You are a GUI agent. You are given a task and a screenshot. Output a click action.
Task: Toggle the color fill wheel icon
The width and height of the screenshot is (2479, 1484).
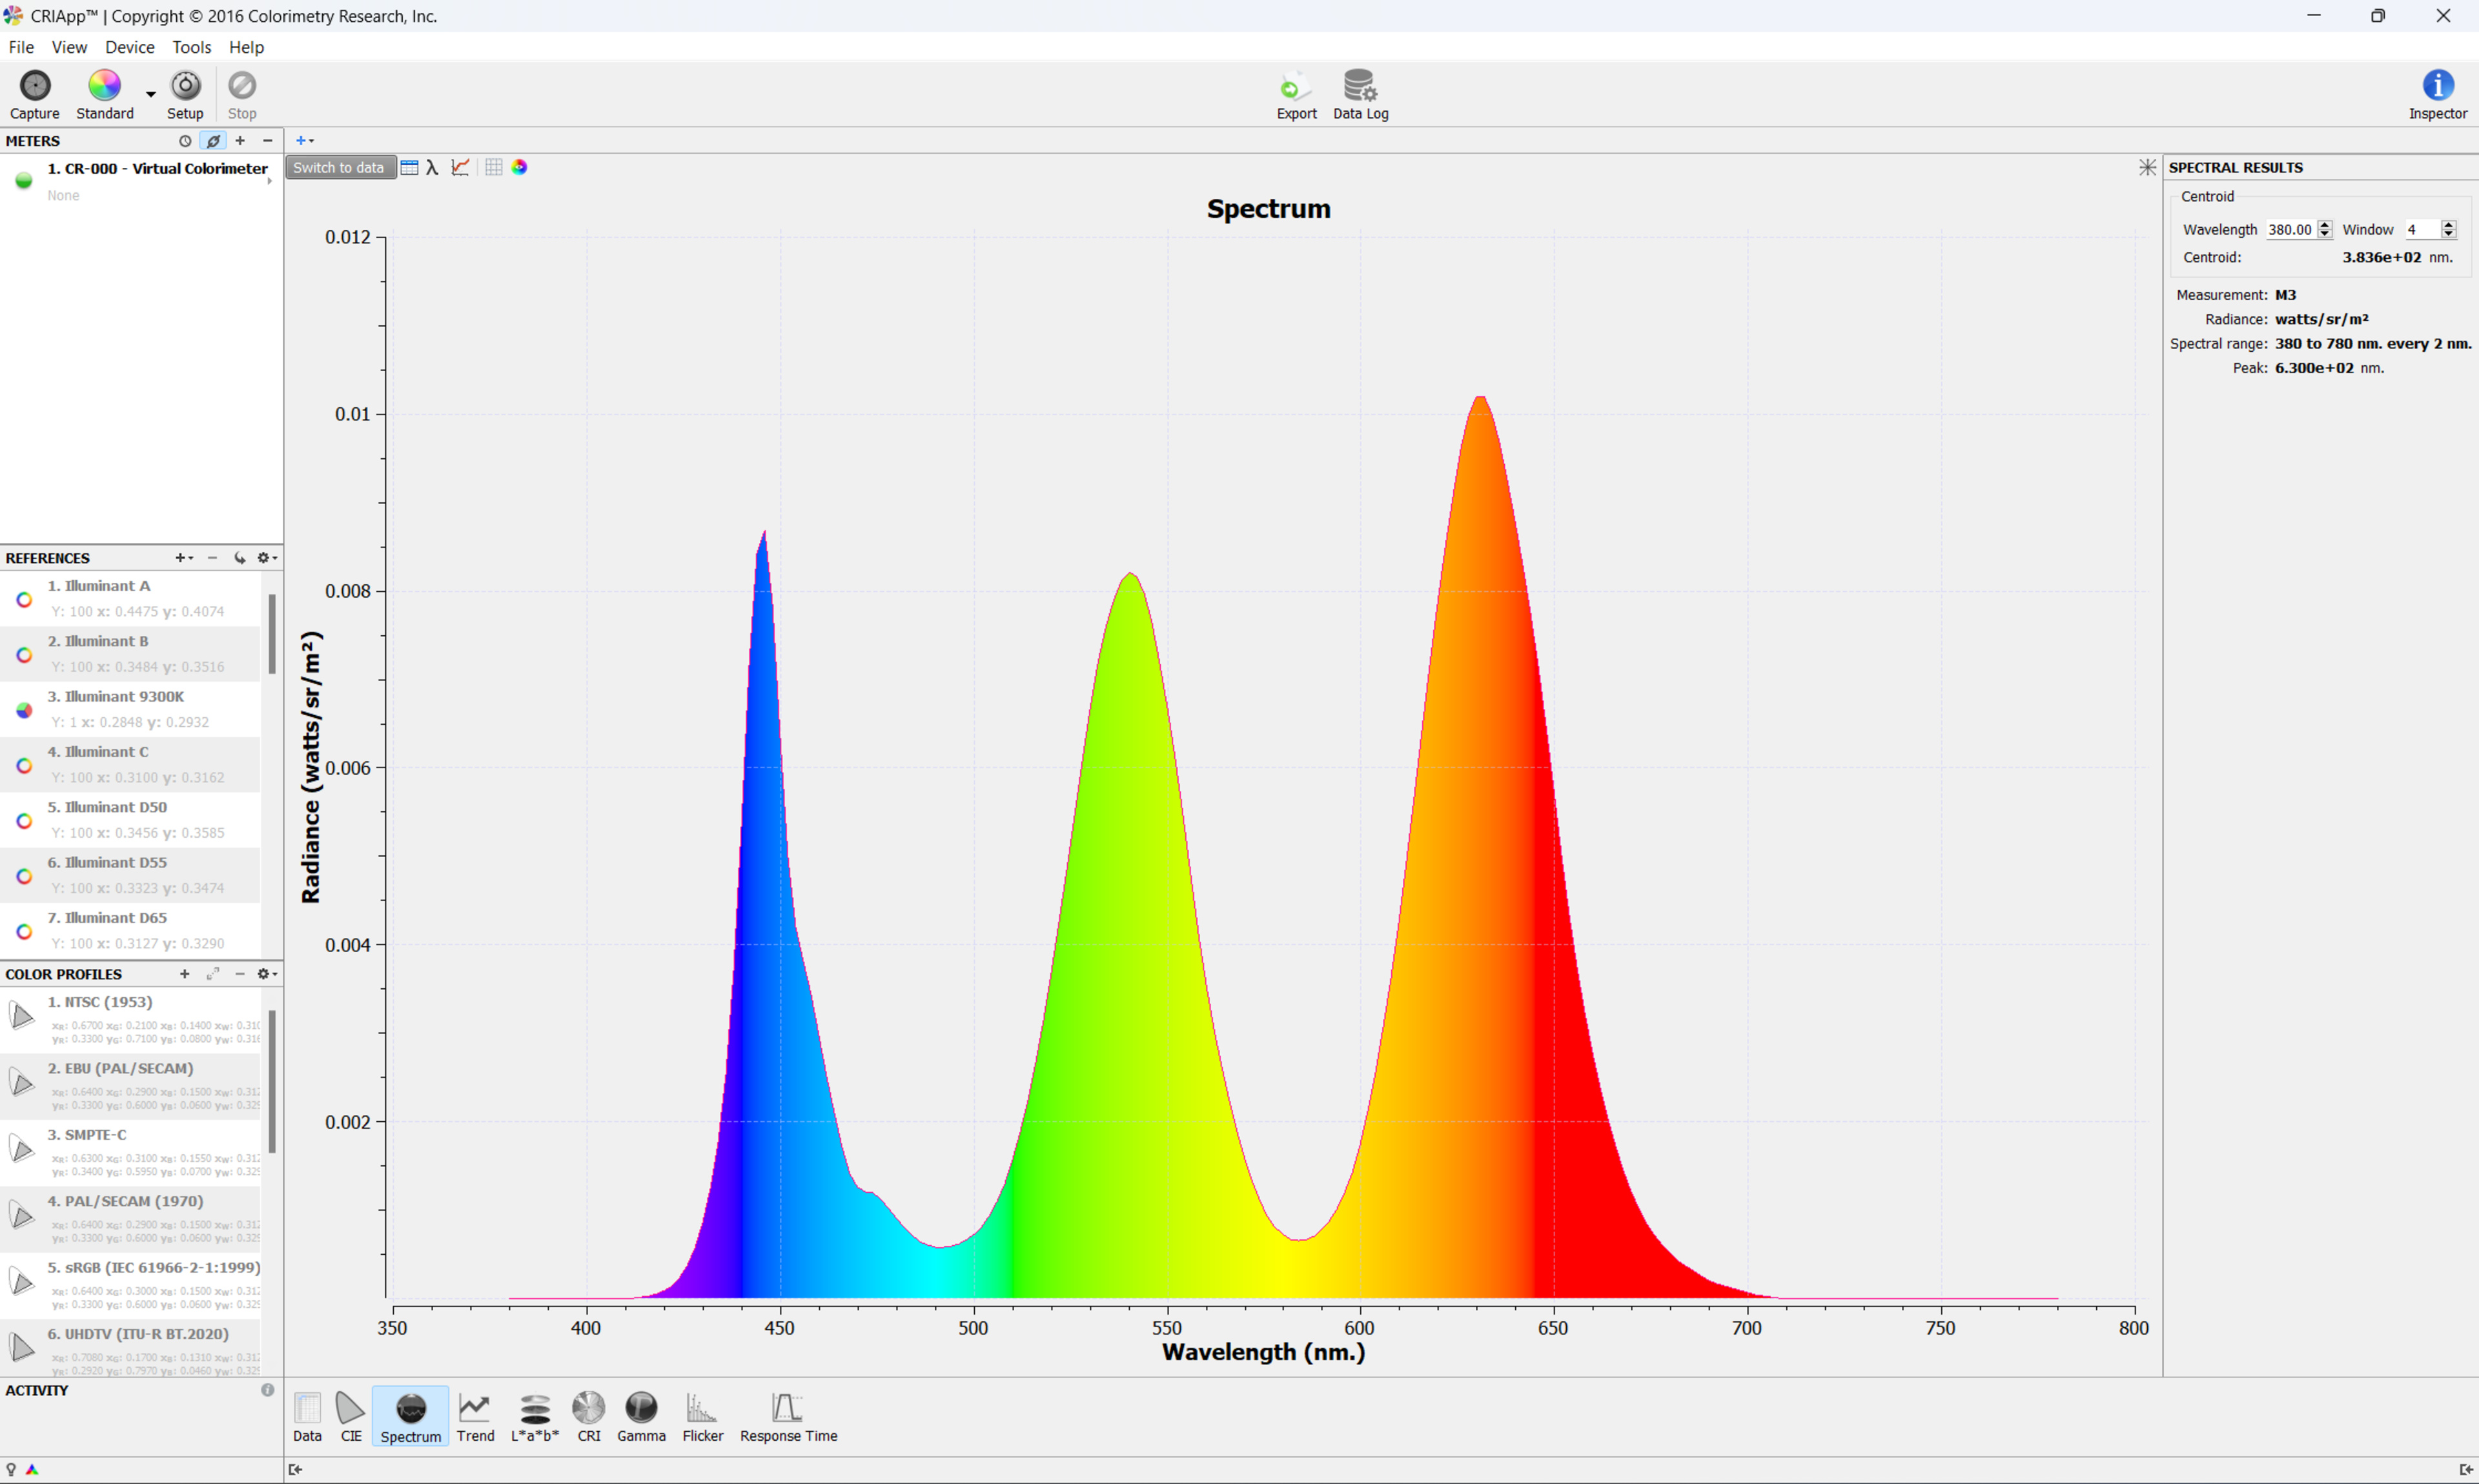tap(519, 167)
